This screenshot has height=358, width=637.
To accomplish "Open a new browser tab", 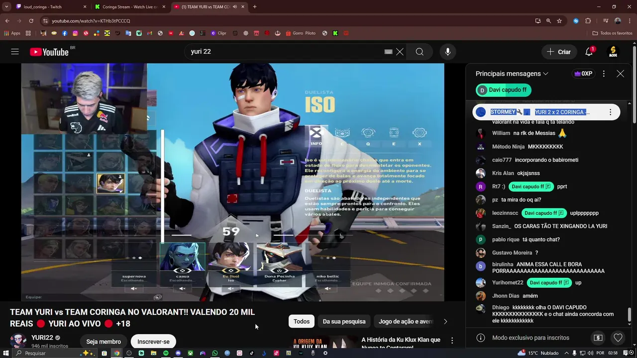I will [255, 7].
